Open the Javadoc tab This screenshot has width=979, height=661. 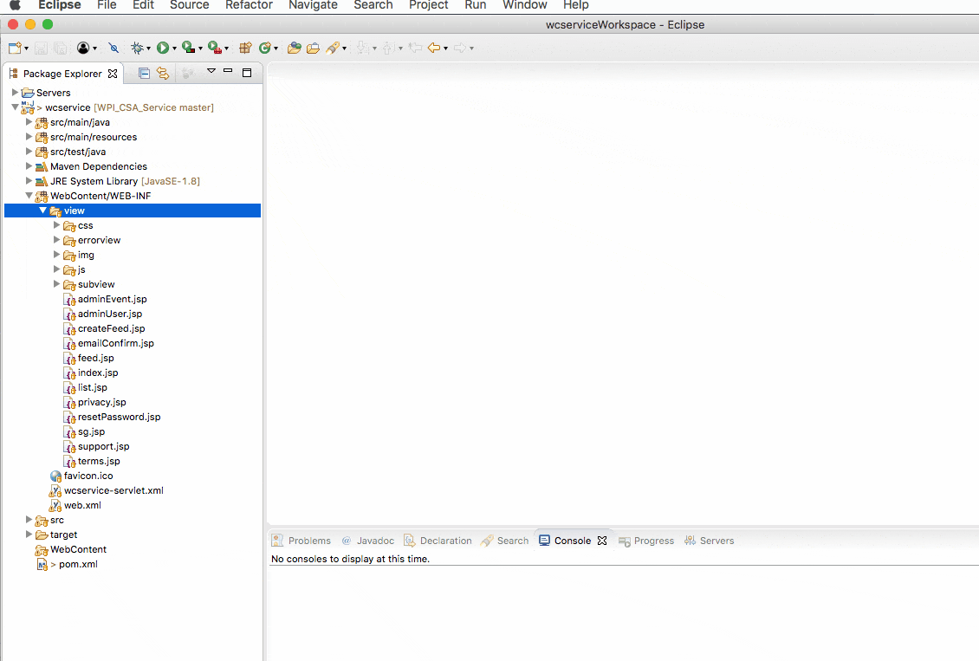click(x=368, y=541)
